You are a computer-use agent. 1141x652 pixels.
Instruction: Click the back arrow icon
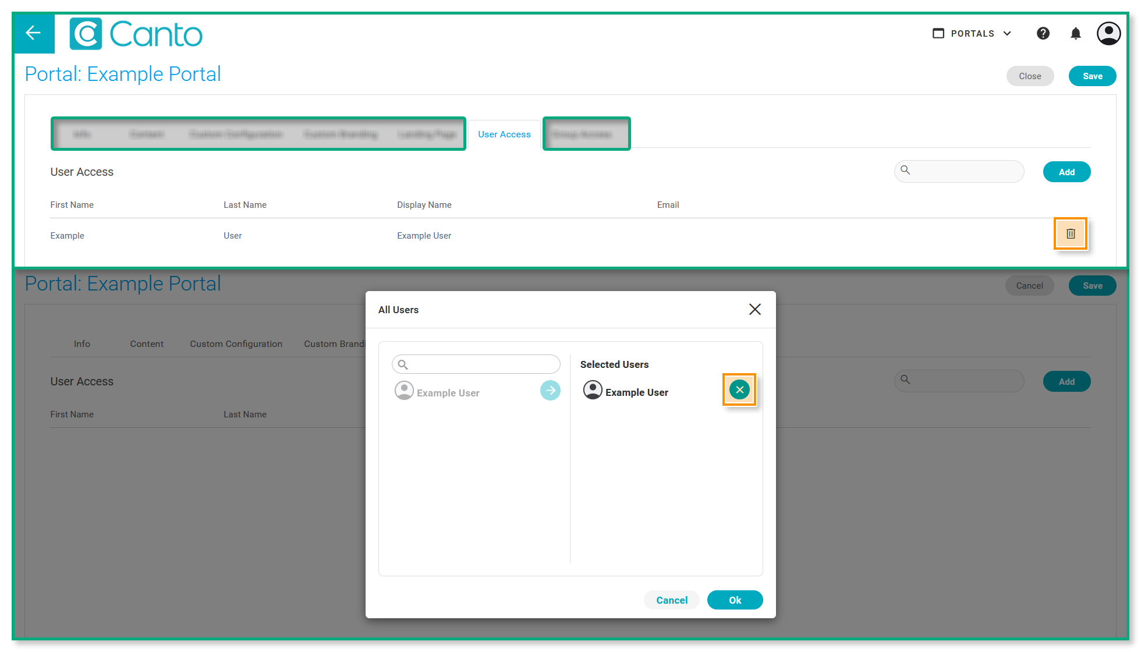click(x=33, y=33)
